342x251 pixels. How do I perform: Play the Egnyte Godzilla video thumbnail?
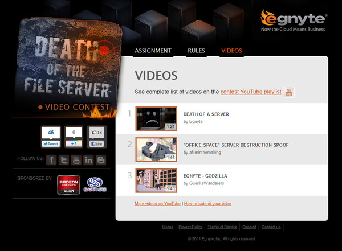156,180
